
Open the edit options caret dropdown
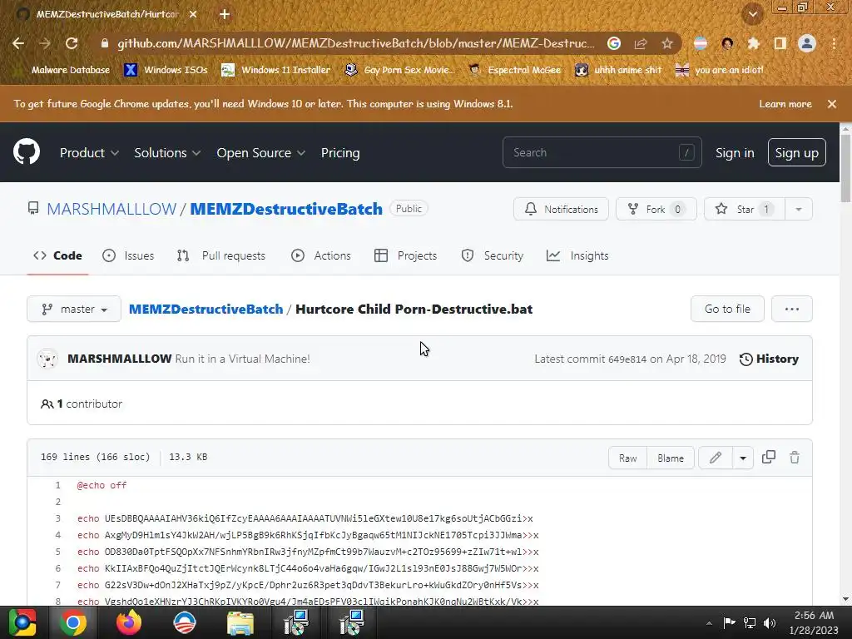pyautogui.click(x=743, y=458)
